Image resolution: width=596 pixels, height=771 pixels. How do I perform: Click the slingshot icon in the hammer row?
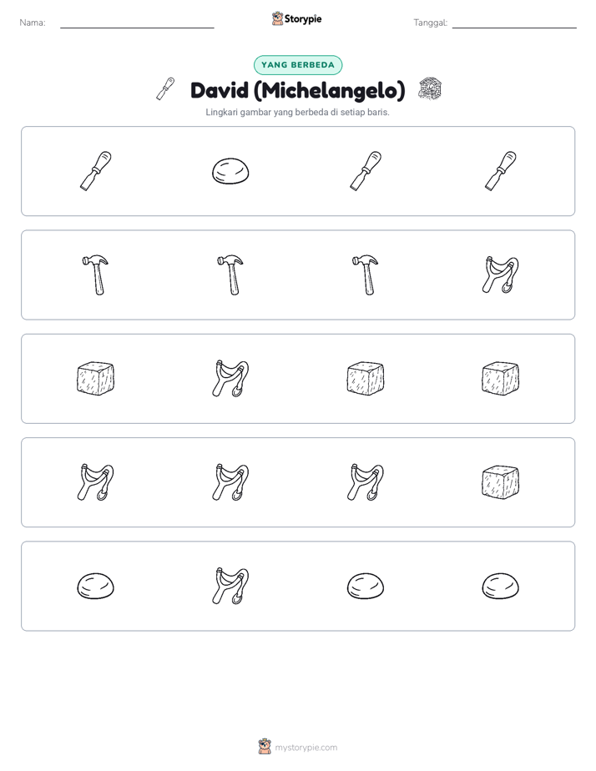point(501,275)
